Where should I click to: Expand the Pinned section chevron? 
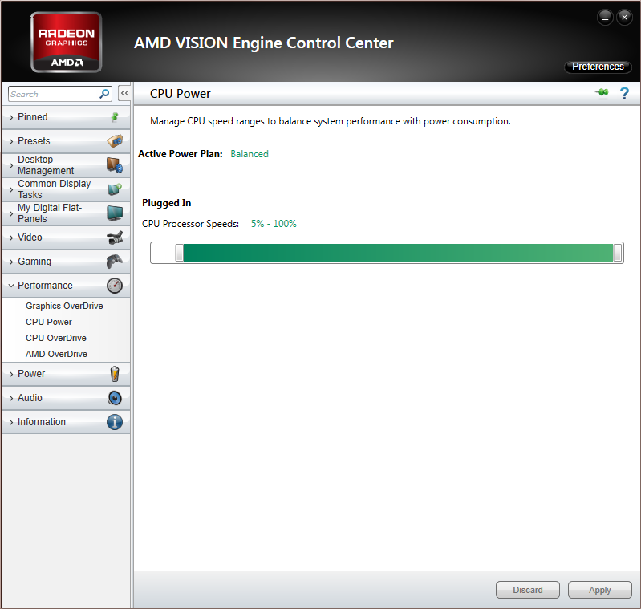(11, 117)
